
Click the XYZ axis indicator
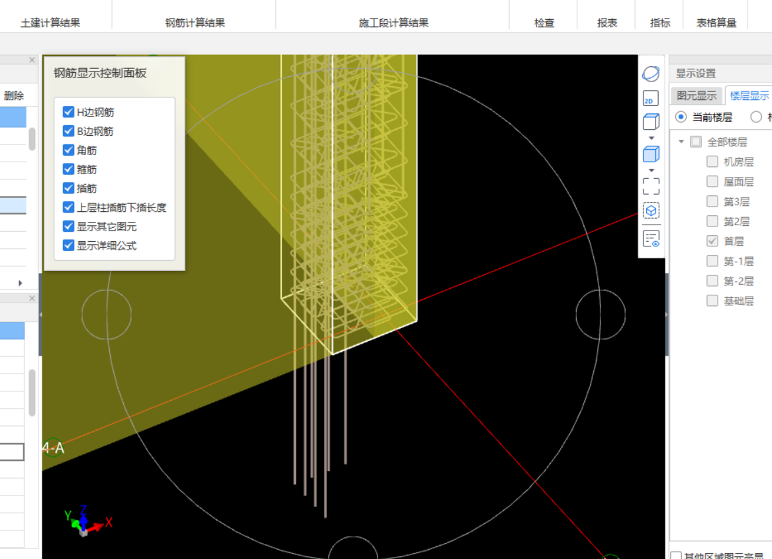coord(87,522)
